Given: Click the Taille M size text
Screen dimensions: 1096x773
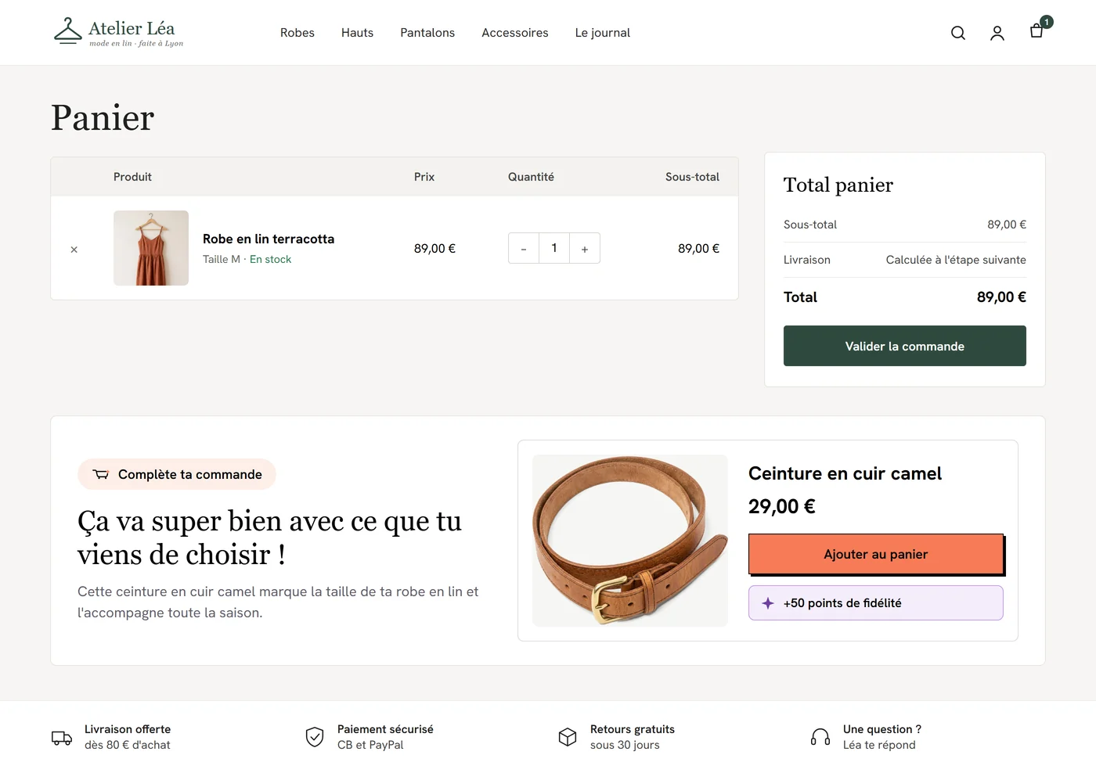Looking at the screenshot, I should pyautogui.click(x=222, y=260).
